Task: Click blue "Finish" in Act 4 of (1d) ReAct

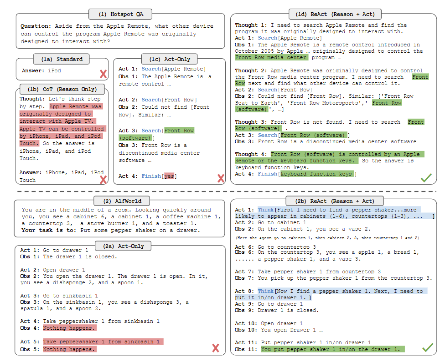Action: (267, 174)
